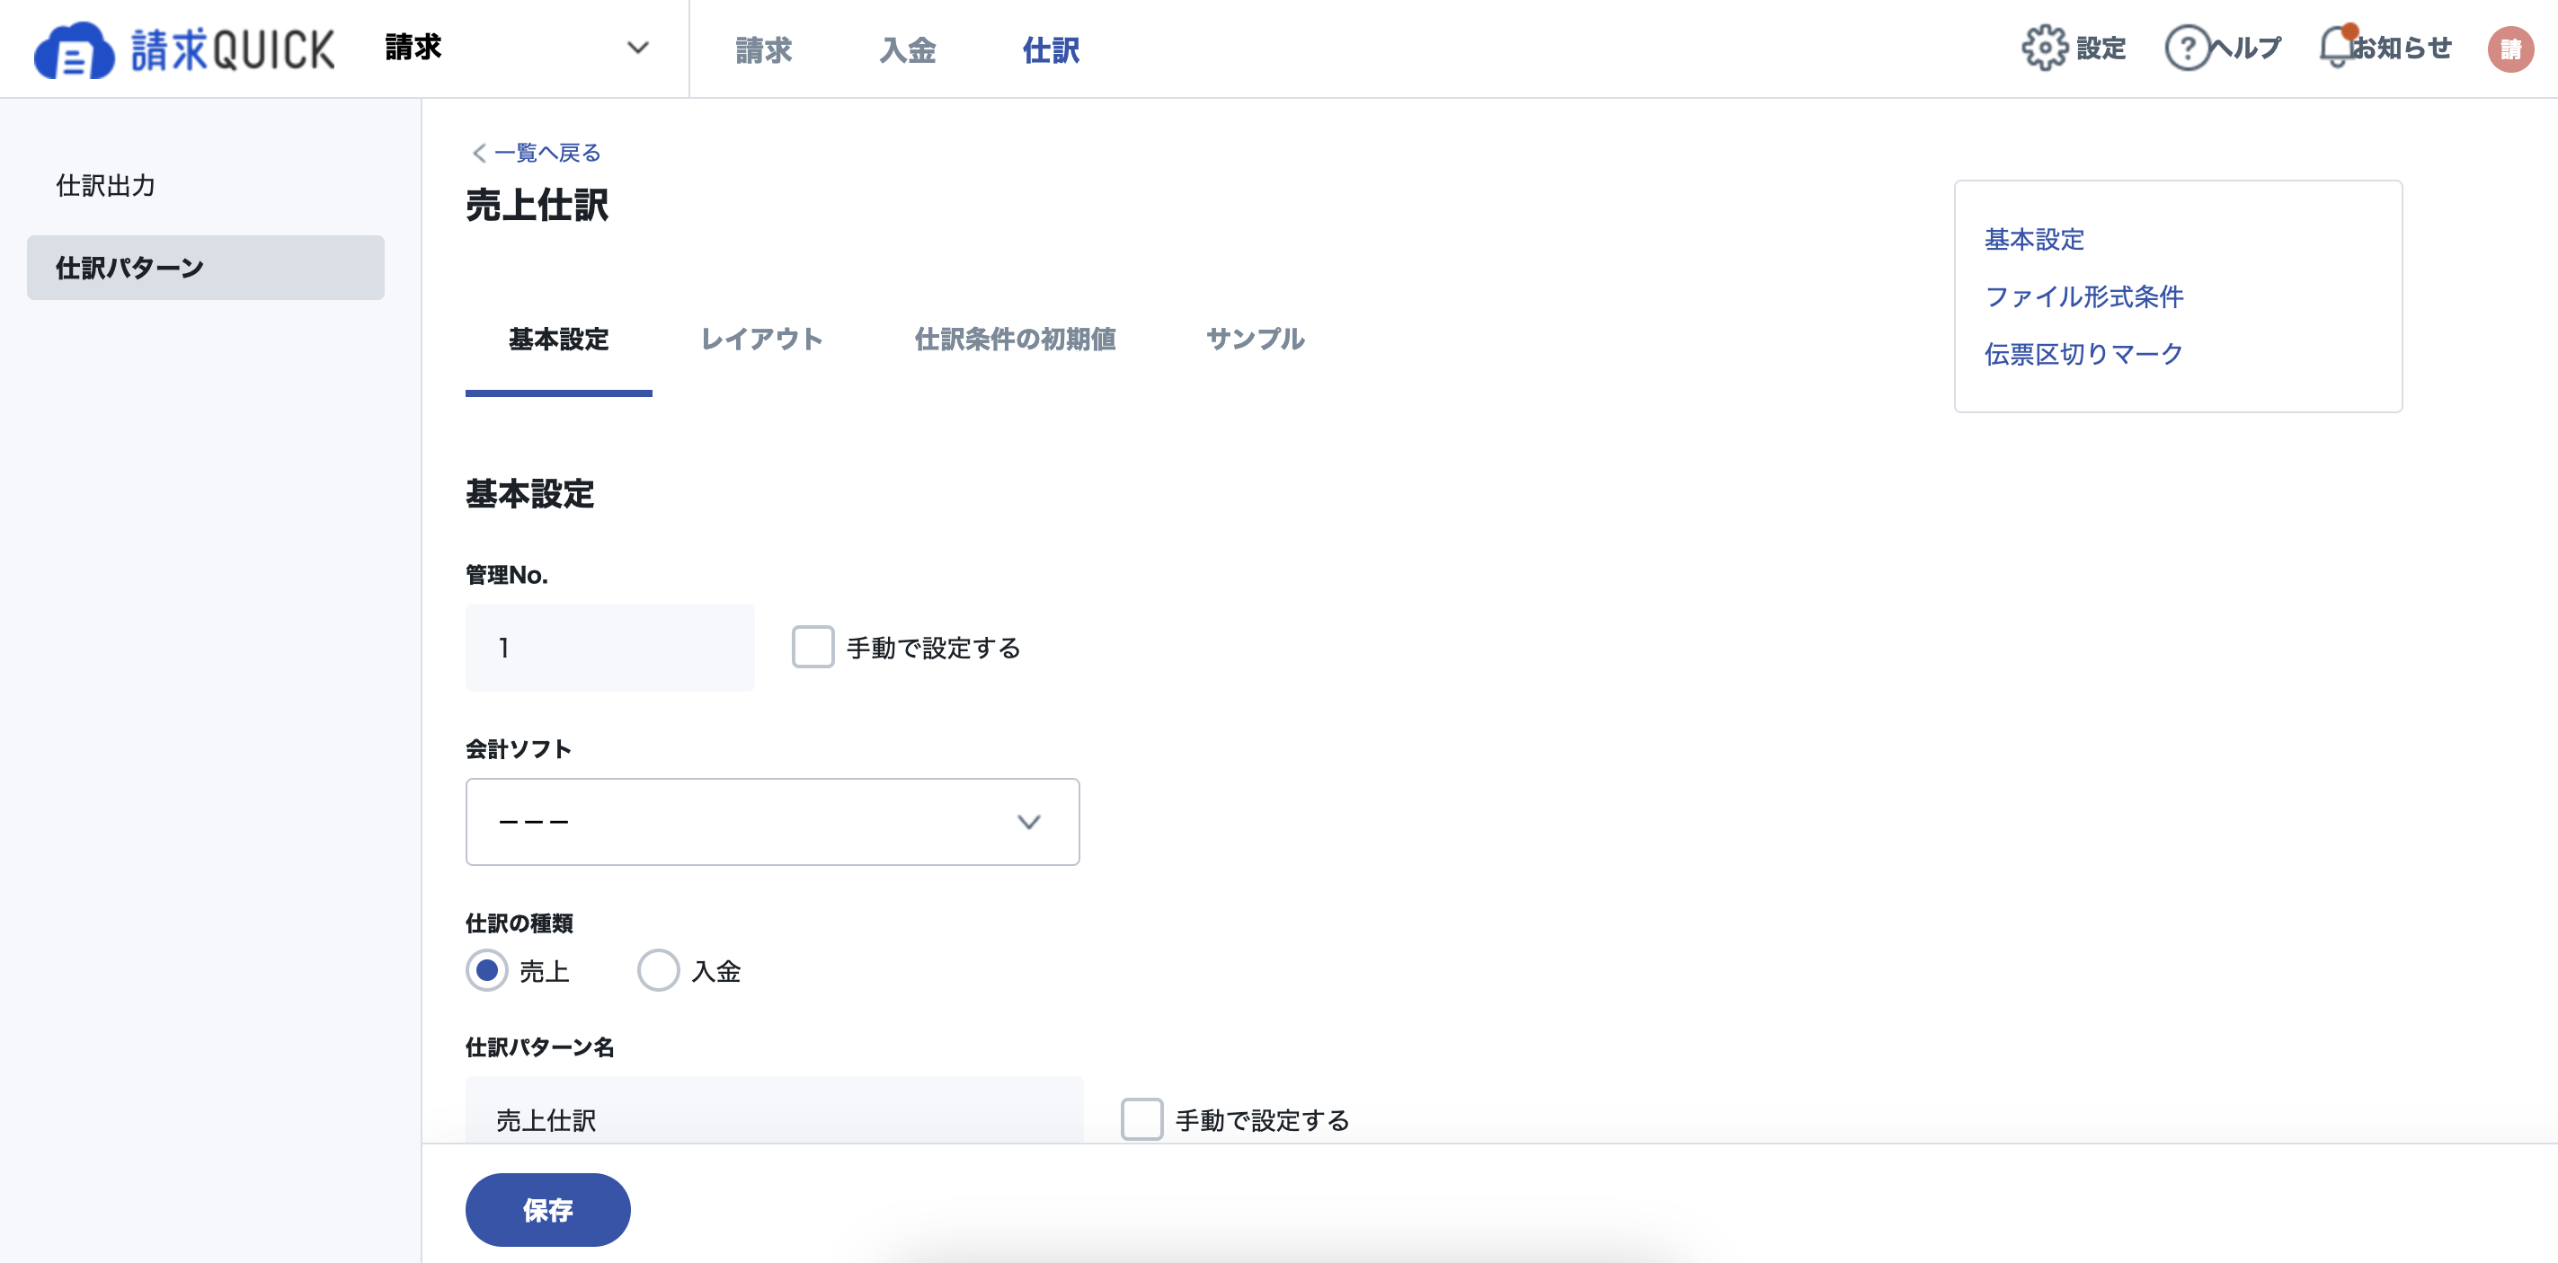Image resolution: width=2558 pixels, height=1263 pixels.
Task: Click the 仕訳パターン名 input field
Action: tap(775, 1109)
